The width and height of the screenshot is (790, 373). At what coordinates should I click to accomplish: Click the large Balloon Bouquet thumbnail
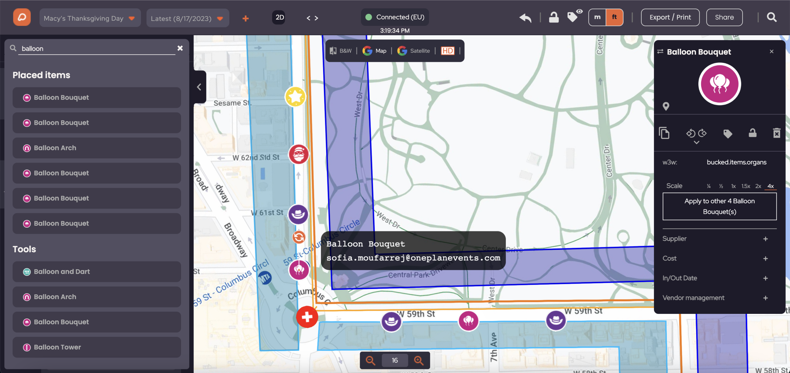click(720, 84)
